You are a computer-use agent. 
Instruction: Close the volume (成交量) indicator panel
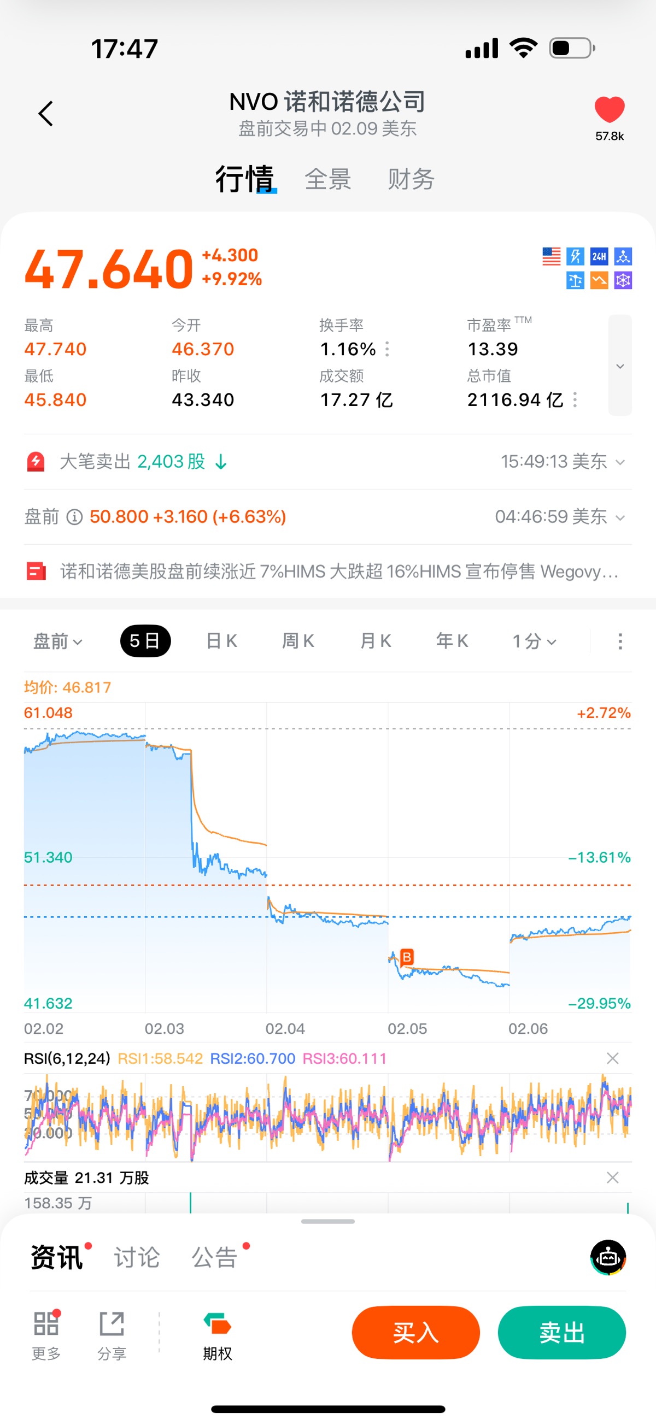(x=612, y=1177)
